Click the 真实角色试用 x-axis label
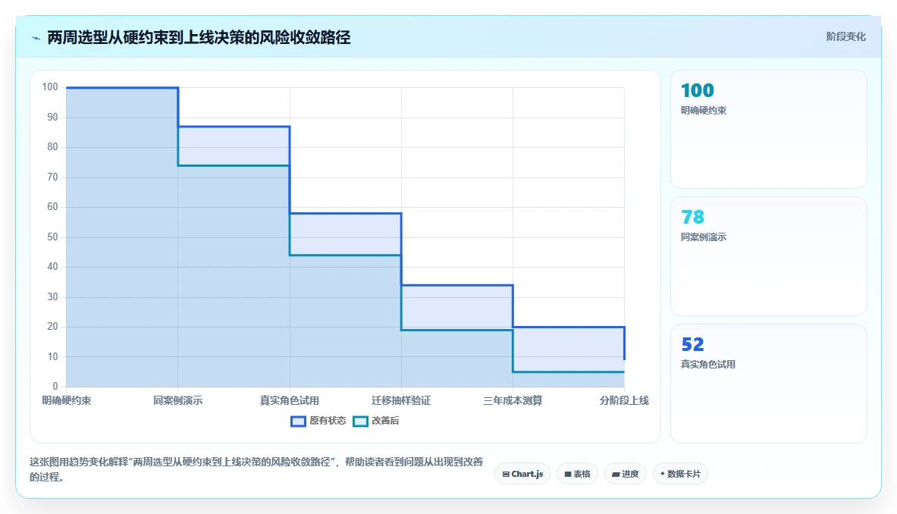This screenshot has width=897, height=514. 290,400
